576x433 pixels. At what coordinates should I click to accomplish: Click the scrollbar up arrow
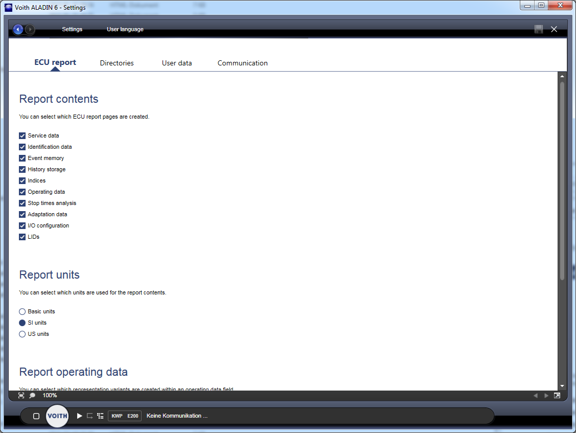click(x=562, y=77)
